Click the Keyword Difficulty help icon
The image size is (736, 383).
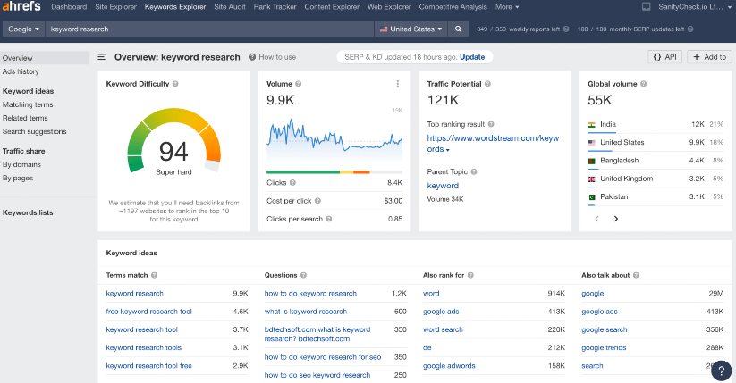click(175, 84)
